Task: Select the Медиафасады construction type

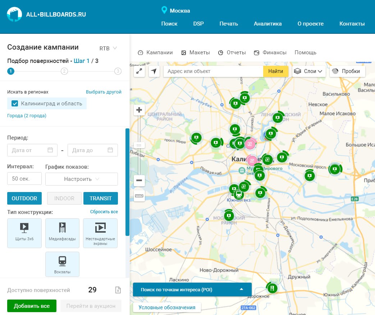Action: click(x=62, y=233)
